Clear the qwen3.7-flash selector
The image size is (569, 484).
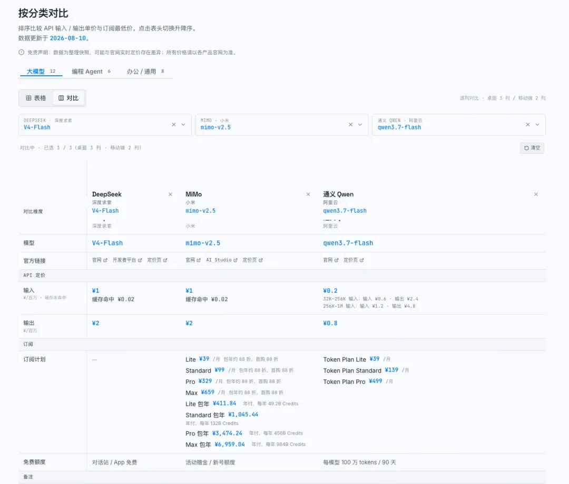(x=527, y=124)
